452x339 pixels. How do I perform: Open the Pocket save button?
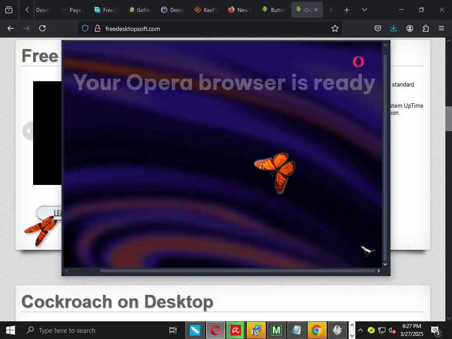(378, 28)
